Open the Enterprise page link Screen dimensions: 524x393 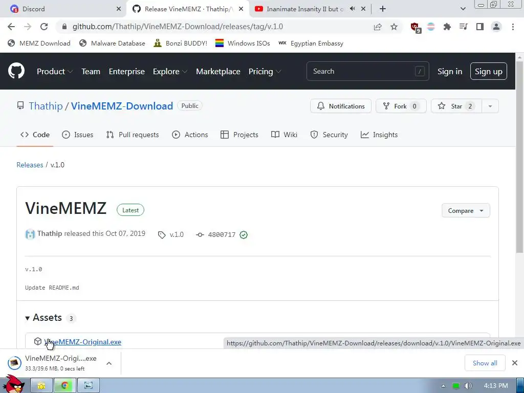tap(127, 72)
